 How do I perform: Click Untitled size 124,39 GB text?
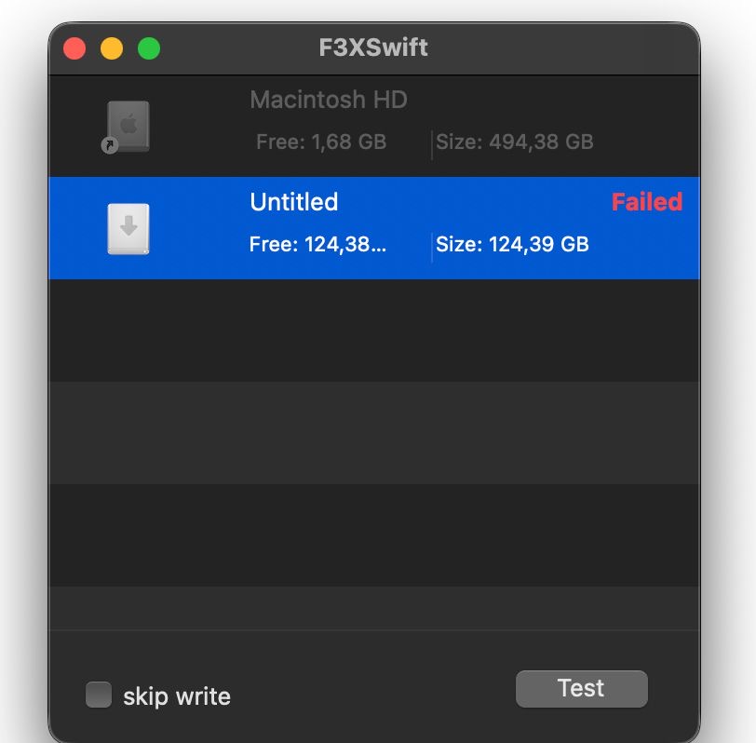tap(512, 245)
